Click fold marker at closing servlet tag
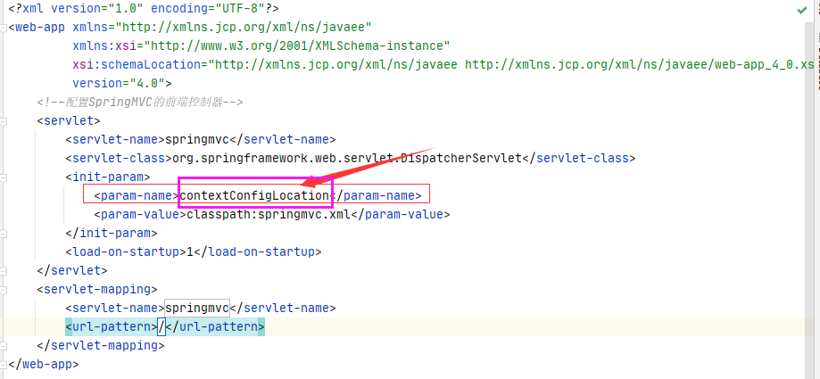 pyautogui.click(x=4, y=271)
